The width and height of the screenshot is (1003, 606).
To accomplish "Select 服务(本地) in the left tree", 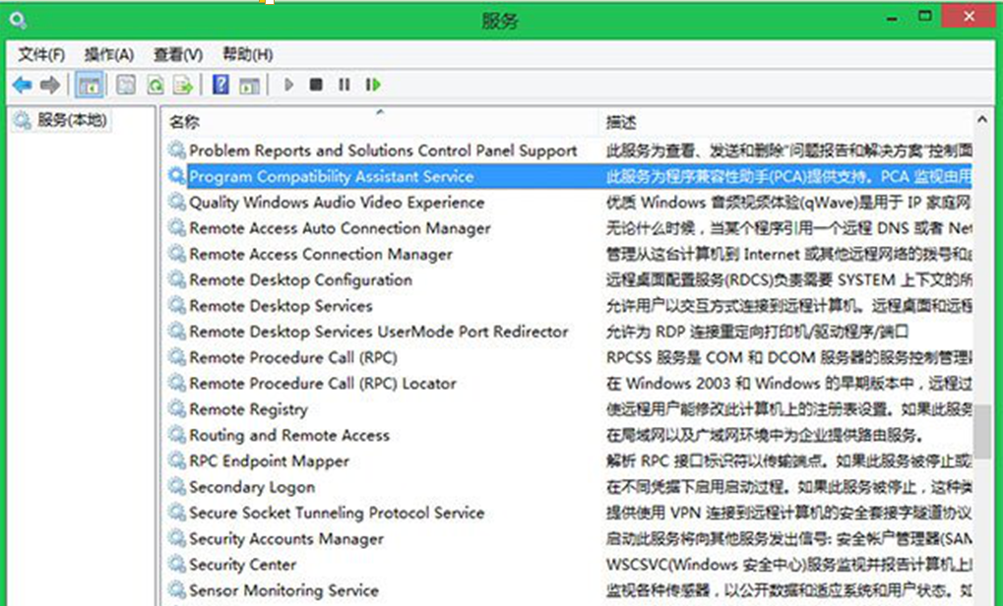I will tap(71, 120).
